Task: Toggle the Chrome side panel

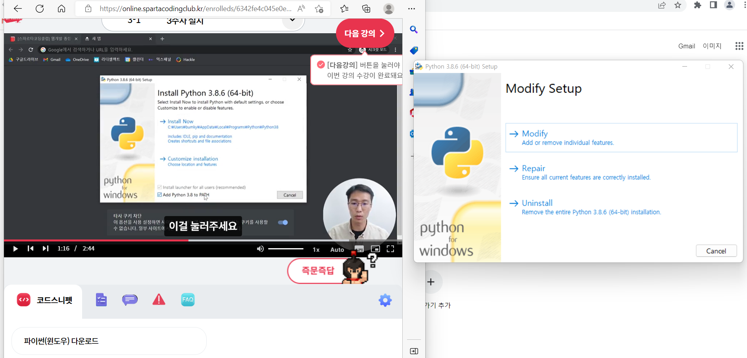Action: click(713, 5)
